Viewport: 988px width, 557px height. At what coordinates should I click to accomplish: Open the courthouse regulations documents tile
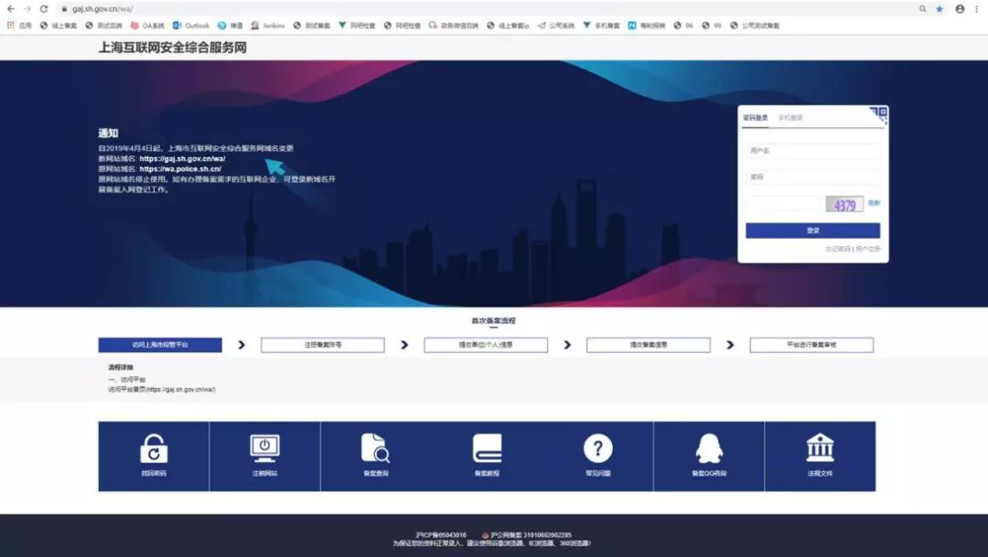(x=820, y=456)
